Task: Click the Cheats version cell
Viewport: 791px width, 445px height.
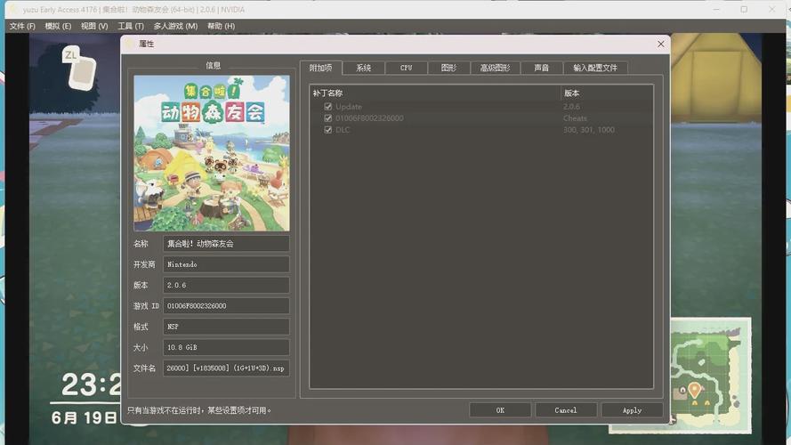Action: click(x=575, y=118)
